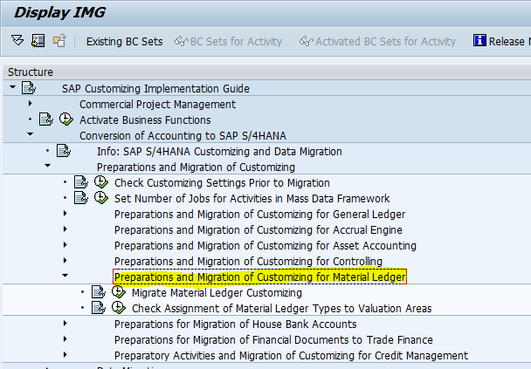Select Preparations and Migration of Customizing for Controlling
531x369 pixels.
coord(248,262)
